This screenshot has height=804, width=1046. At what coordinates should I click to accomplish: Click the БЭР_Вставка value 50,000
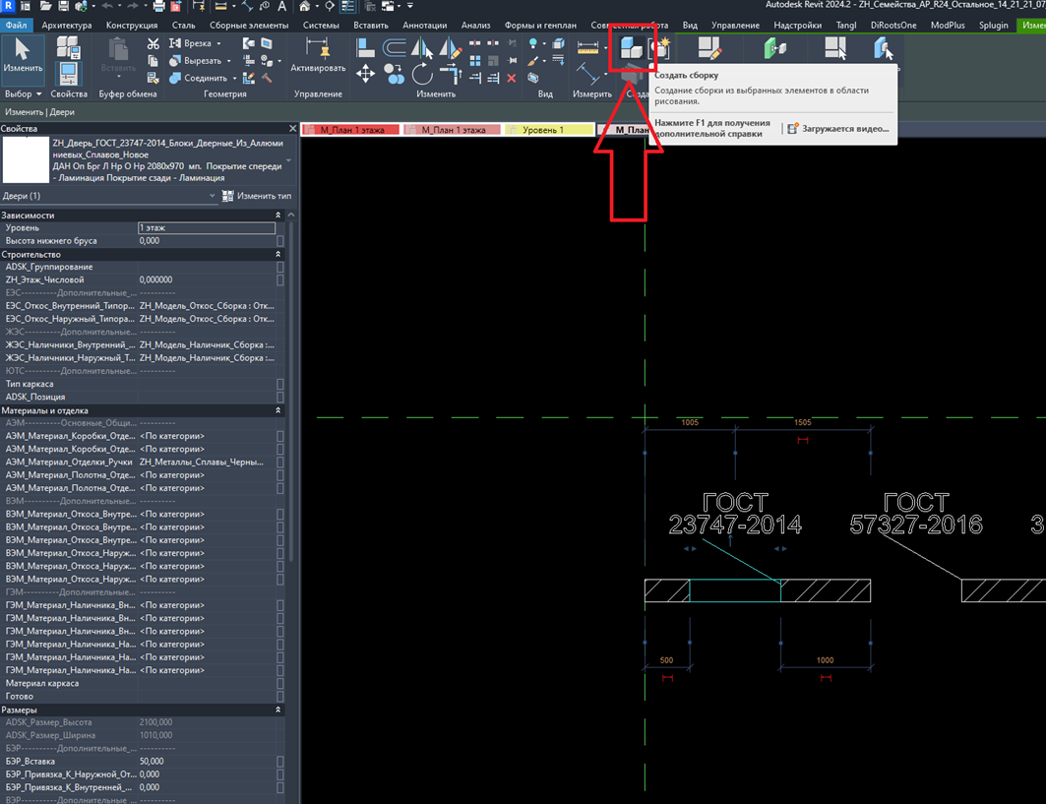tap(206, 762)
